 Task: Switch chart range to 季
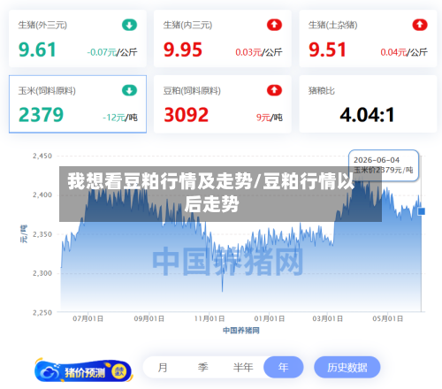tap(202, 368)
